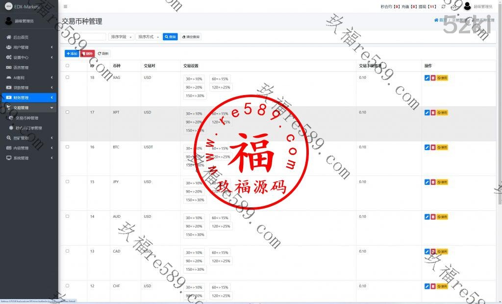Click the 清空查询 clear search button
This screenshot has height=304, width=502.
click(x=191, y=37)
